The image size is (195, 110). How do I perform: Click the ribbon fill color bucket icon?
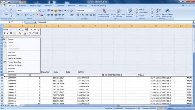tap(37, 15)
